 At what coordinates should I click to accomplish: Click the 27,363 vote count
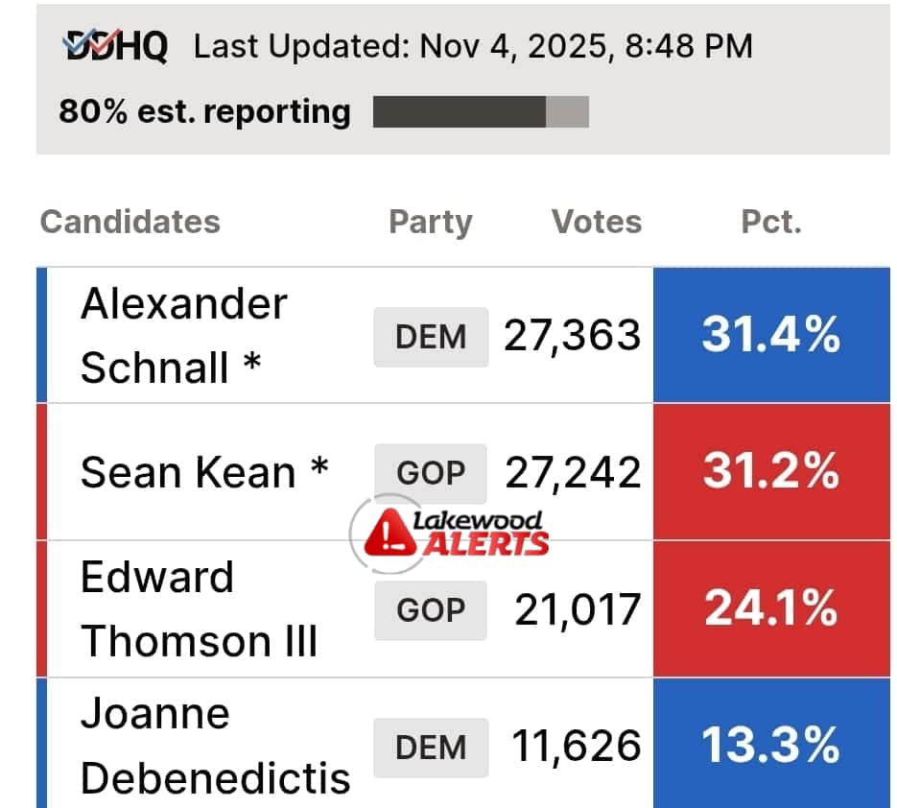point(573,336)
